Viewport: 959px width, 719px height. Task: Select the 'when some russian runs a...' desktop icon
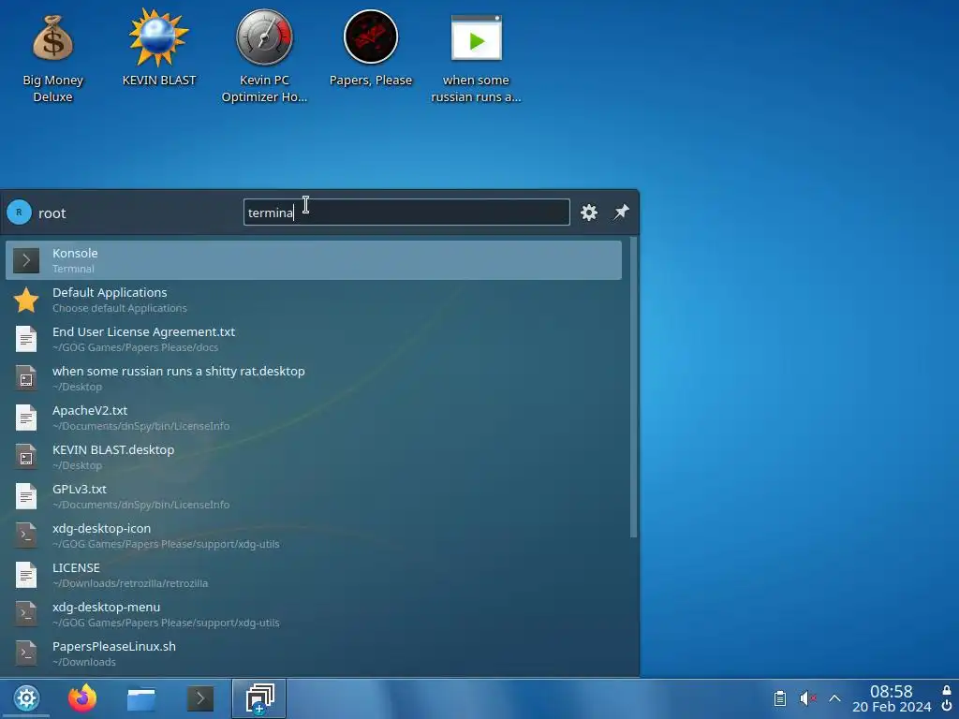[x=476, y=58]
